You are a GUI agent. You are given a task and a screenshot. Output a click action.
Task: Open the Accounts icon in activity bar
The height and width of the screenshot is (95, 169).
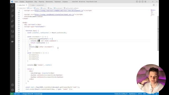pos(12,85)
